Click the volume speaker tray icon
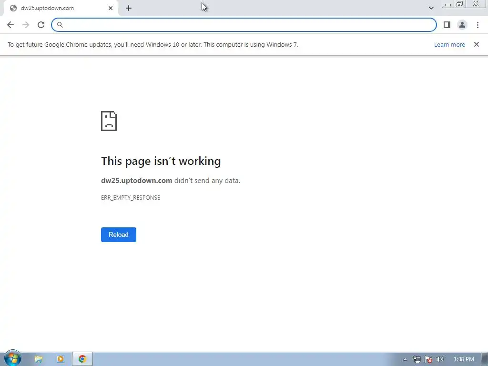Viewport: 488px width, 366px height. [x=439, y=359]
